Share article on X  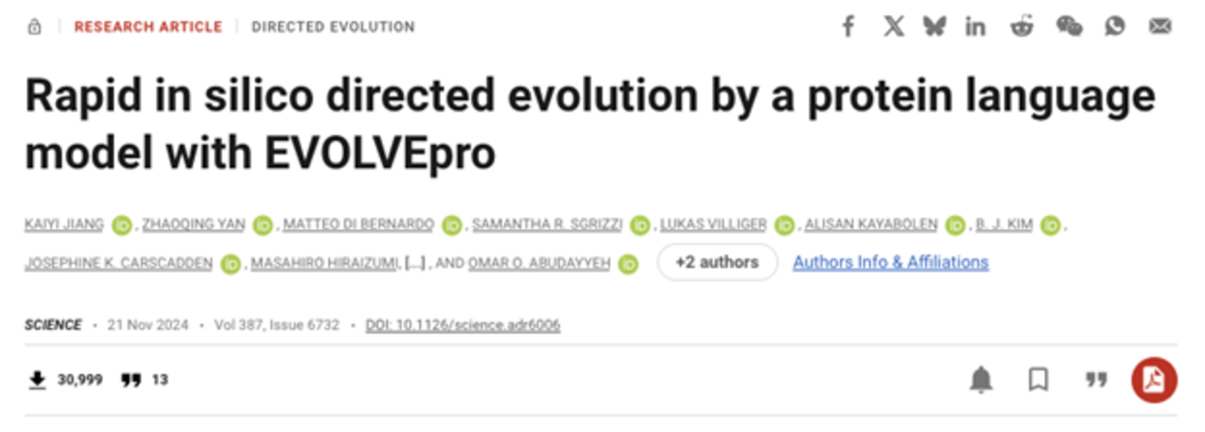tap(894, 27)
